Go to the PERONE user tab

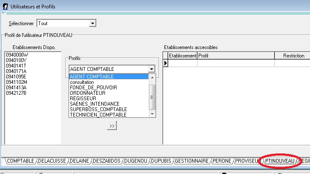pyautogui.click(x=222, y=161)
